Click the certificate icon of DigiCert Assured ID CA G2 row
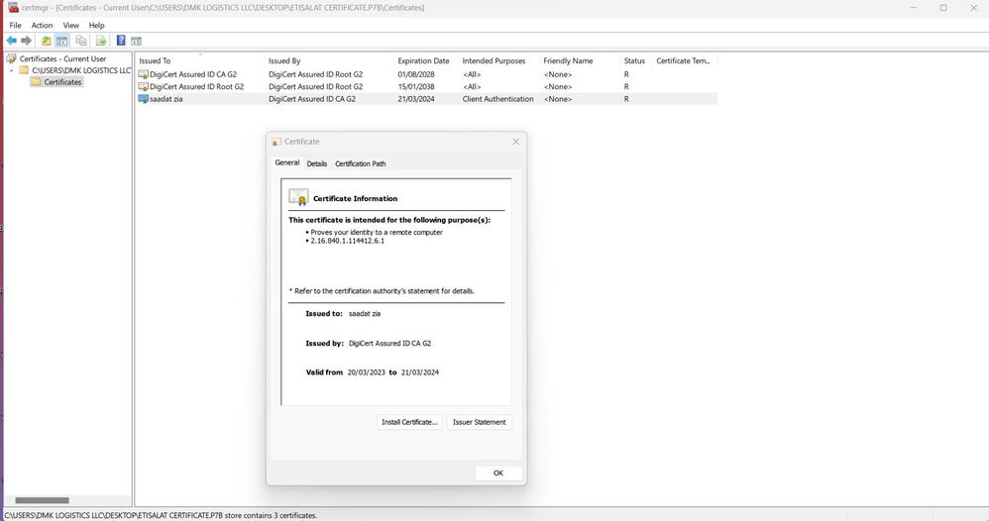 143,74
